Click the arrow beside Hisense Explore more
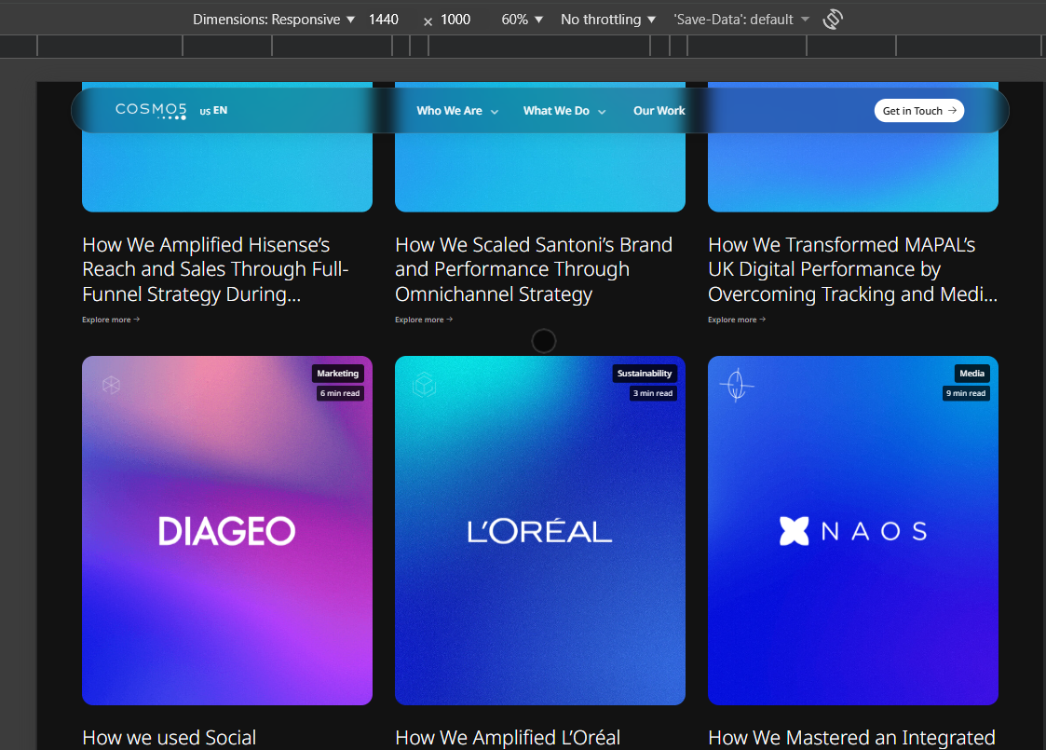Viewport: 1046px width, 750px height. [137, 320]
